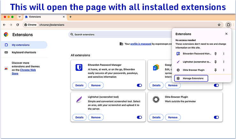Click the Lightshot feather icon in popup list

click(178, 62)
